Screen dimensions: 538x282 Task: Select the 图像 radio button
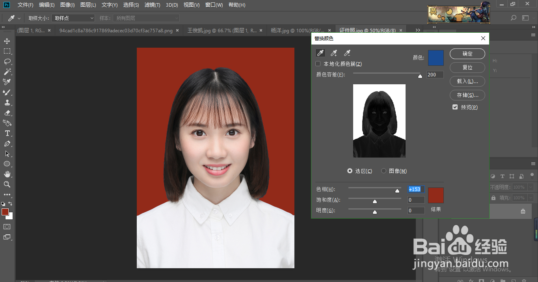[x=383, y=171]
